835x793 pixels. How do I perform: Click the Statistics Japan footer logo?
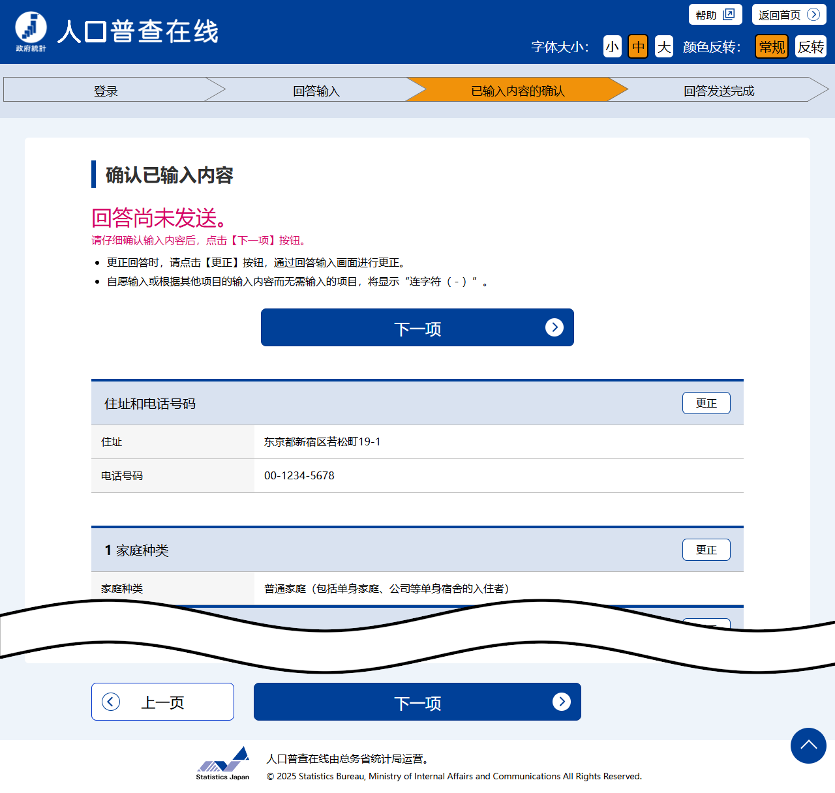(223, 763)
